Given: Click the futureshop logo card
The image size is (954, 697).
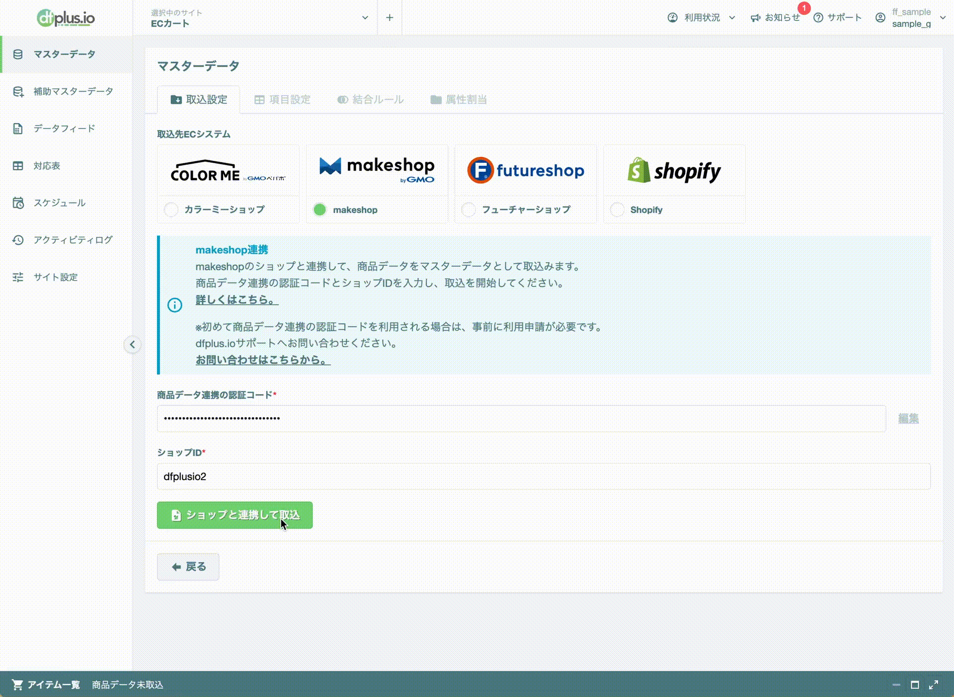Looking at the screenshot, I should pos(526,171).
